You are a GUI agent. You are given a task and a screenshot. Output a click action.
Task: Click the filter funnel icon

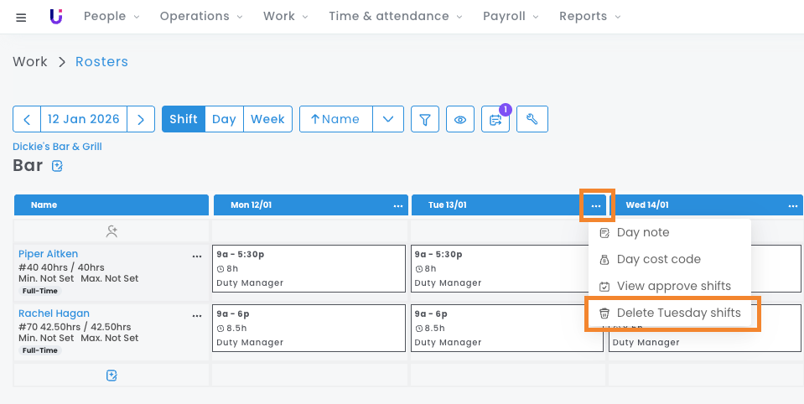tap(425, 119)
